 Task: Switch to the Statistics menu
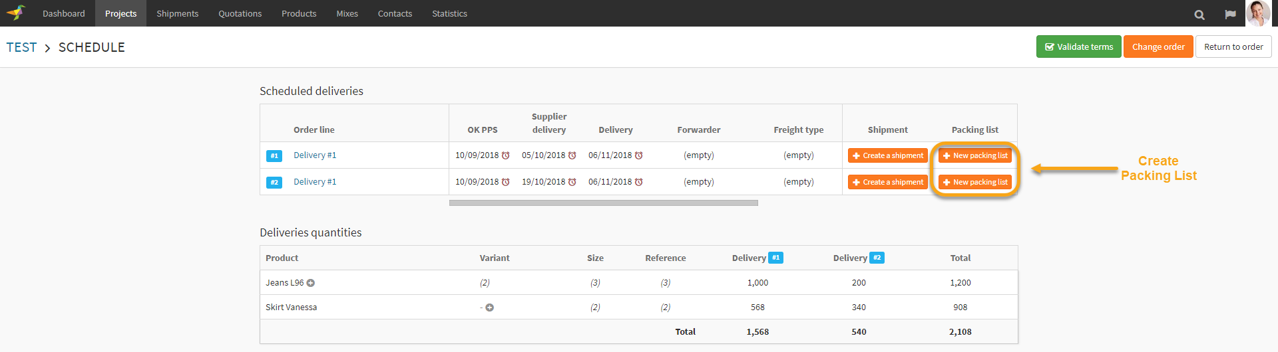pyautogui.click(x=449, y=13)
